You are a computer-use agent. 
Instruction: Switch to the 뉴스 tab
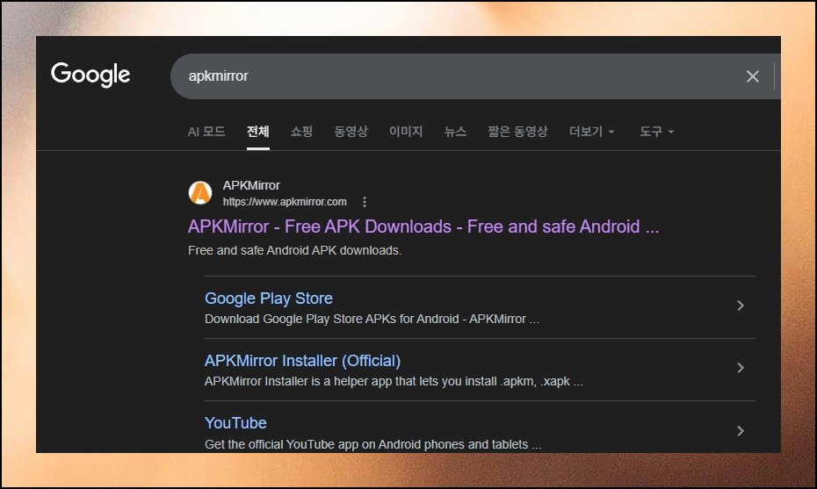pyautogui.click(x=455, y=131)
